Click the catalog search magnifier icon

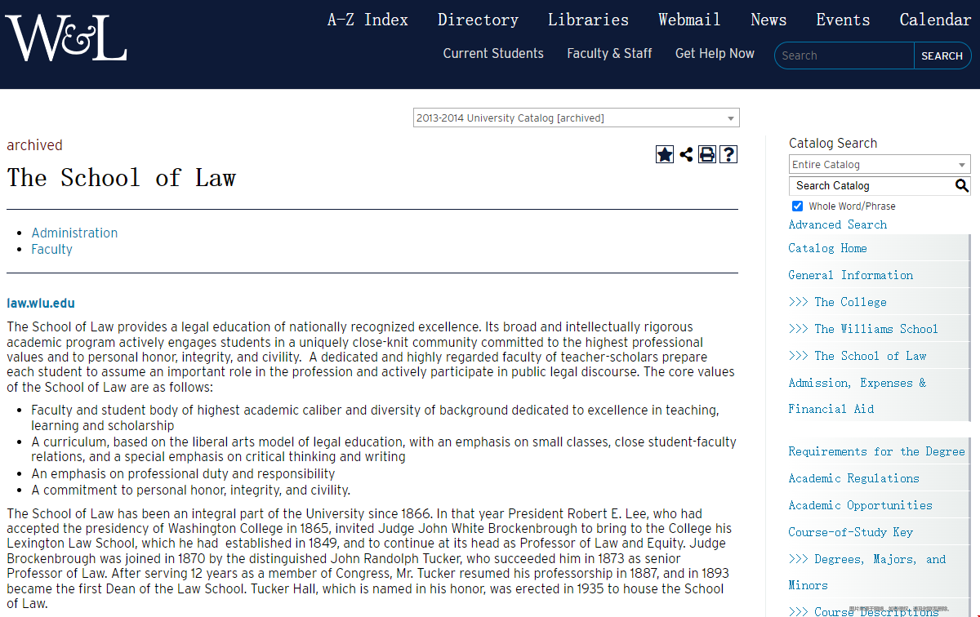click(962, 186)
